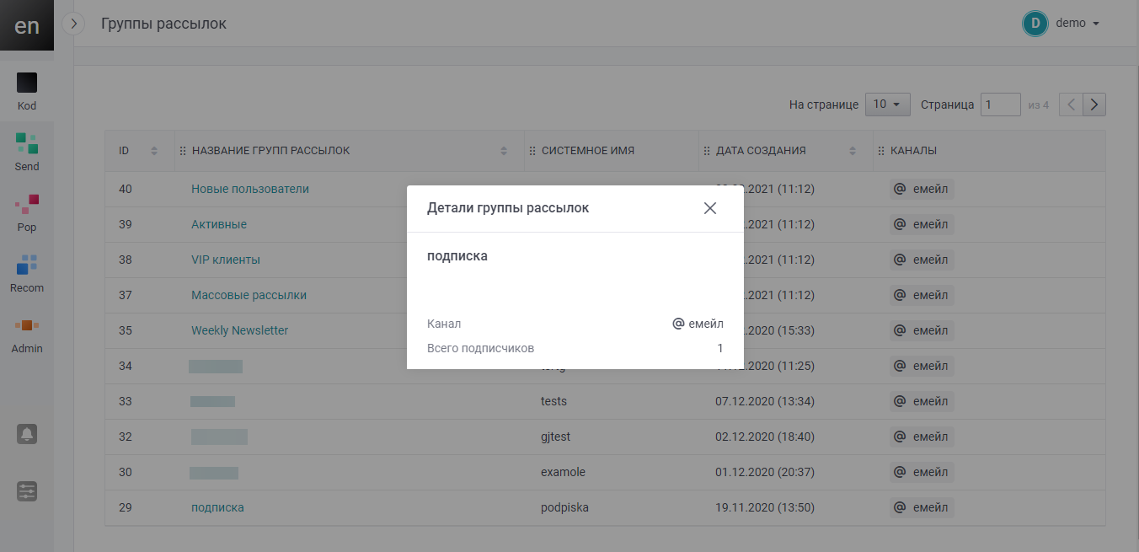Viewport: 1139px width, 552px height.
Task: Click the page number input field
Action: tap(1001, 105)
